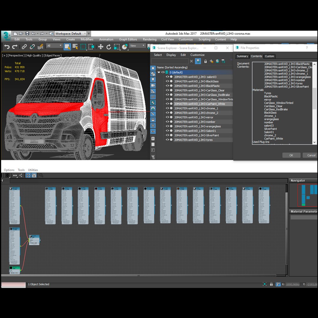Activate the Unlink Selection tool

click(32, 47)
